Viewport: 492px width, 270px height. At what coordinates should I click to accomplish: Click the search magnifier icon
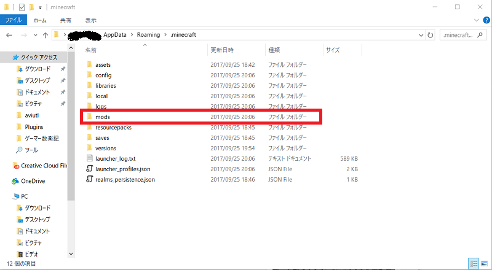tap(480, 35)
